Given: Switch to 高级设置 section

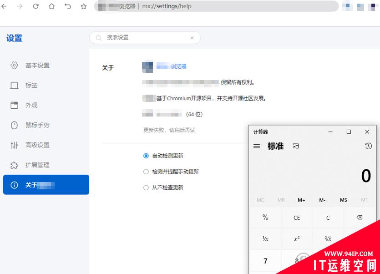Looking at the screenshot, I should [x=37, y=145].
